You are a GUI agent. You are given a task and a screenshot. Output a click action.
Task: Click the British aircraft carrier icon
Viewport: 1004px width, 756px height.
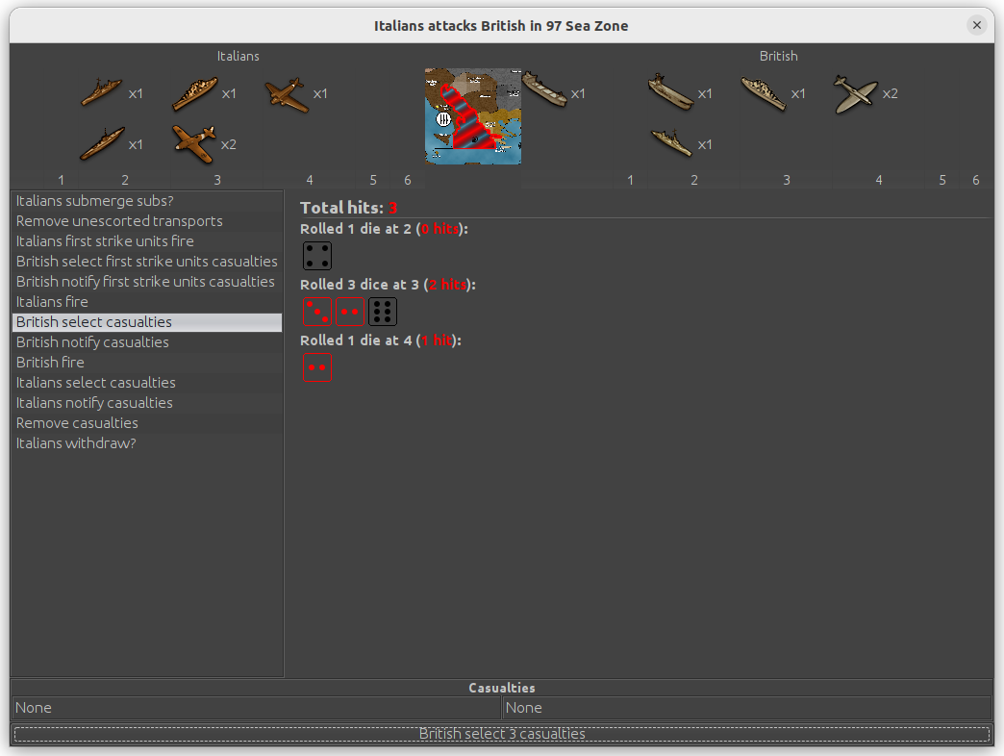click(x=670, y=92)
